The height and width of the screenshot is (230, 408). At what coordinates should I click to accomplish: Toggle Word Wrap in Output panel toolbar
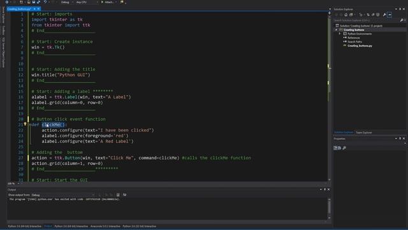[125, 195]
